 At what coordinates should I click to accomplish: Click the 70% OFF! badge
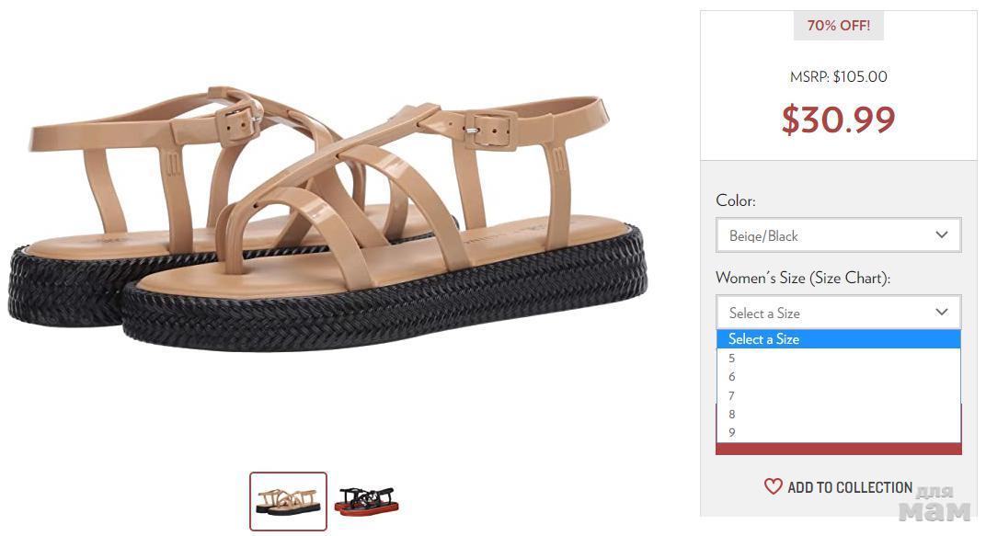[x=838, y=26]
